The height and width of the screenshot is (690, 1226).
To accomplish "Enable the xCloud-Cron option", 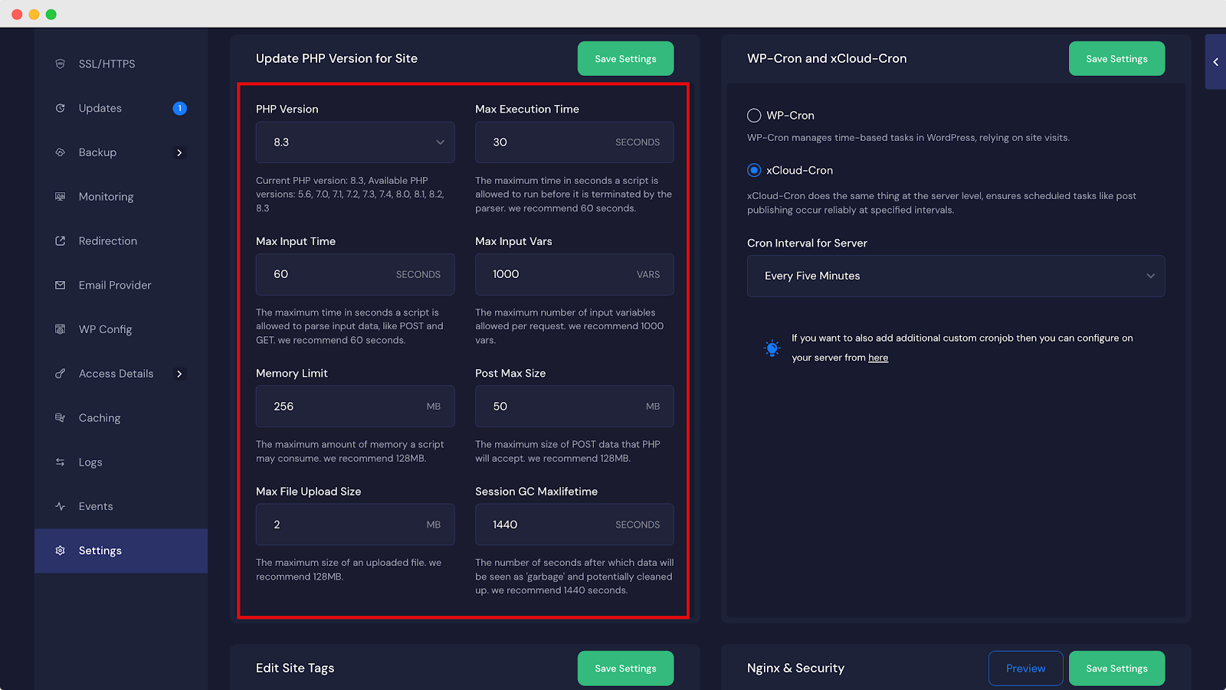I will point(754,170).
